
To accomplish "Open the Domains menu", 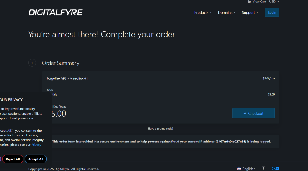I will tap(226, 13).
